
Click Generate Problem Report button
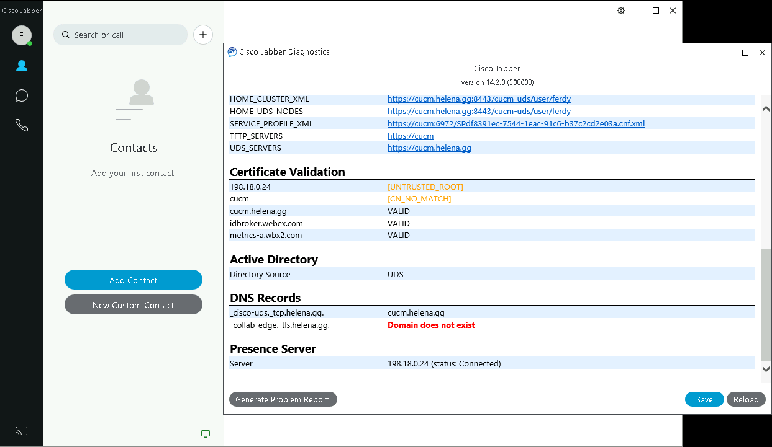pyautogui.click(x=283, y=399)
